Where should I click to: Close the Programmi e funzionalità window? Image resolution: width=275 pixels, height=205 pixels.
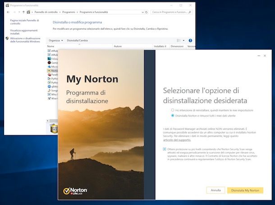(x=190, y=5)
